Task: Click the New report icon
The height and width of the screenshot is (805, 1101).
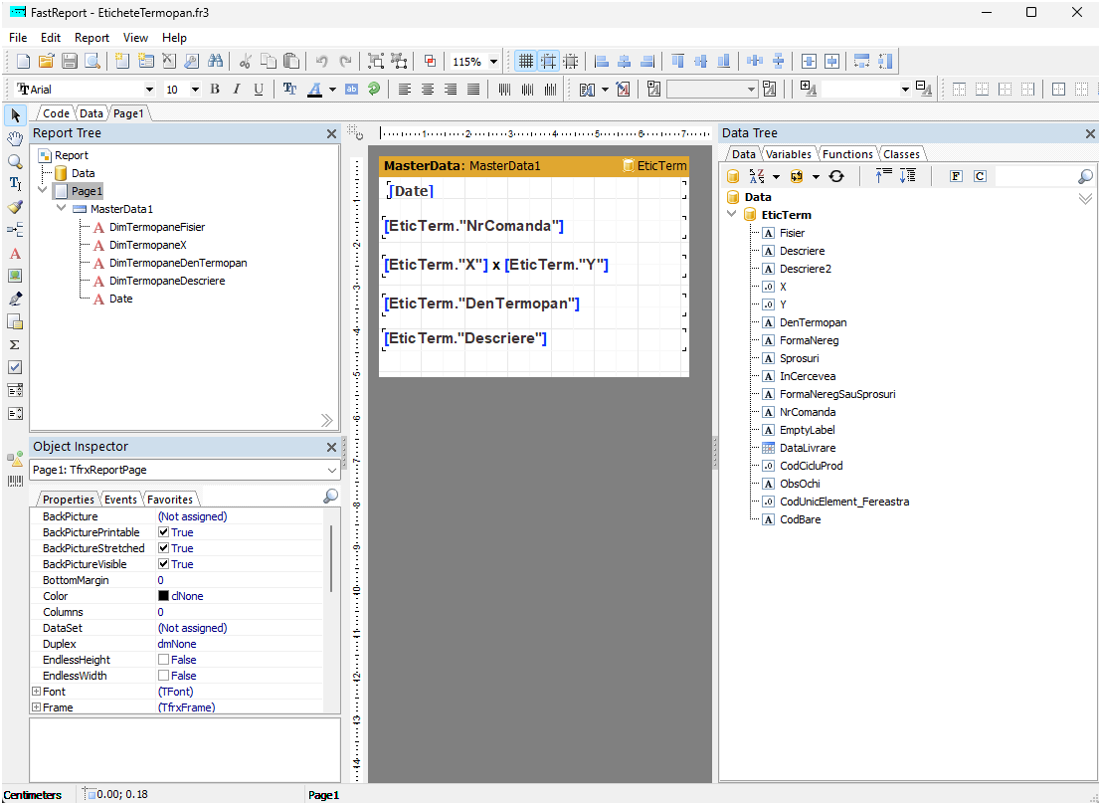Action: (23, 61)
